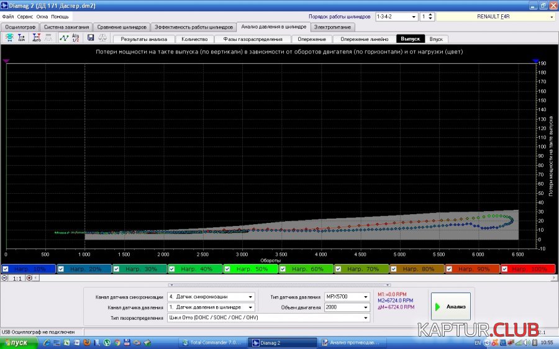Image resolution: width=559 pixels, height=349 pixels.
Task: Click the пуск Start button
Action: click(x=19, y=343)
